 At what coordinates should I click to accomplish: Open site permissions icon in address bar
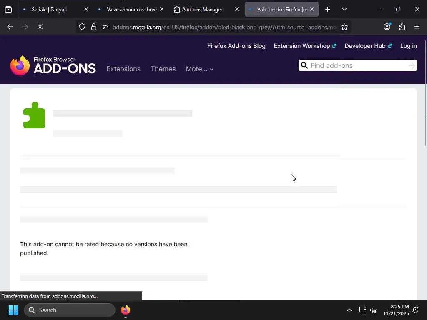click(105, 27)
